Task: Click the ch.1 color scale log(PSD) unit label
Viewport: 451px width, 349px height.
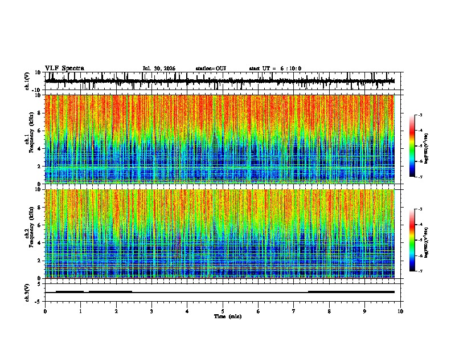Action: tap(427, 148)
